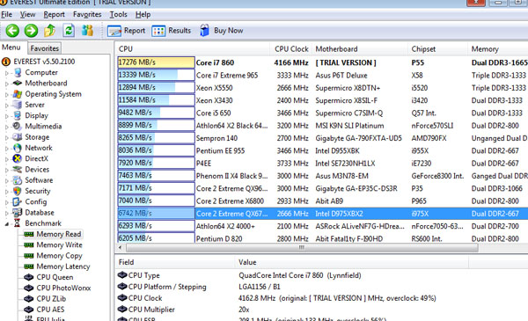The image size is (528, 321).
Task: Sort by the CPU Clock column header
Action: click(x=291, y=48)
